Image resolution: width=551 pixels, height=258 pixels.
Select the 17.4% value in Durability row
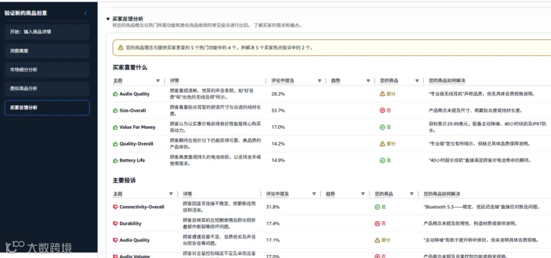[x=273, y=224]
